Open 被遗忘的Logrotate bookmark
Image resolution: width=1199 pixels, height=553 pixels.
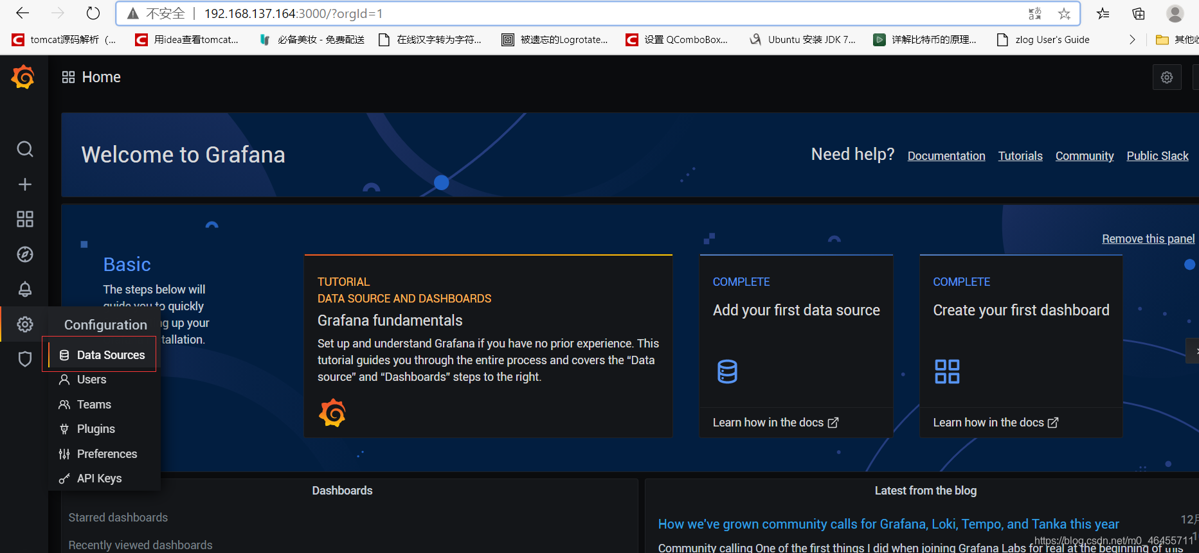click(x=554, y=40)
